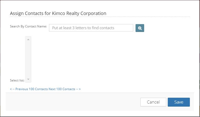200x117 pixels.
Task: Select the placeholder text about 3 letters
Action: pos(83,28)
